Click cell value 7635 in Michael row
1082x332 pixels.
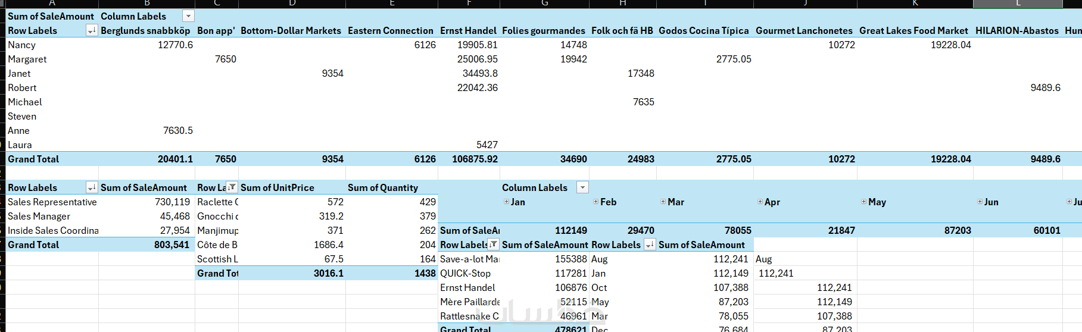pyautogui.click(x=643, y=102)
